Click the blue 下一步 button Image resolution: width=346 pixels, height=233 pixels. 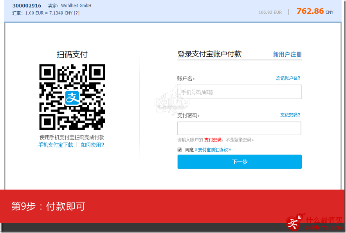[240, 162]
